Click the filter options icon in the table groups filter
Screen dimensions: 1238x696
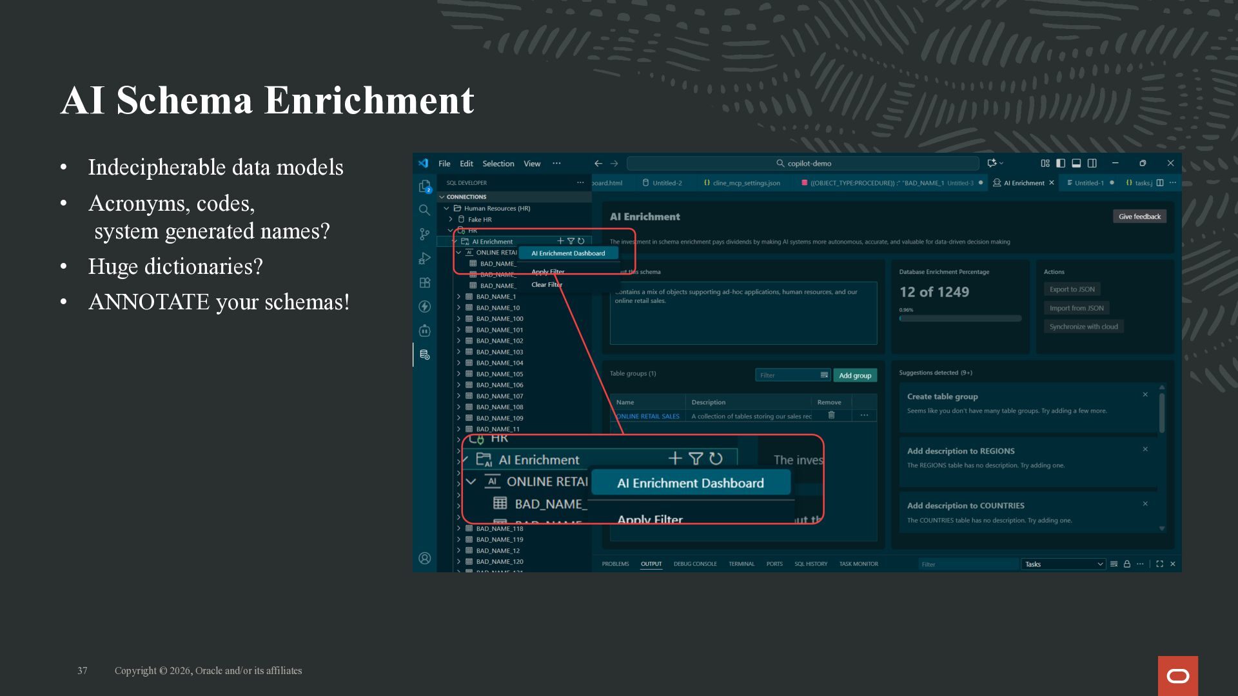(824, 375)
